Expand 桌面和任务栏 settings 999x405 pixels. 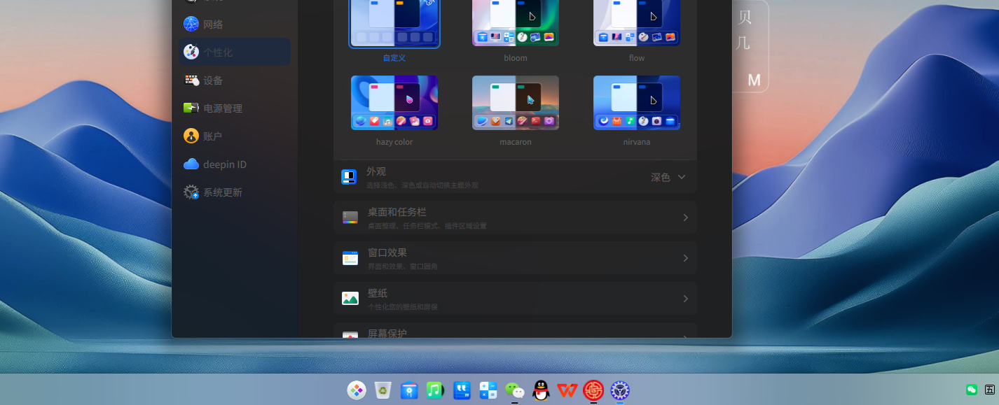(x=516, y=218)
